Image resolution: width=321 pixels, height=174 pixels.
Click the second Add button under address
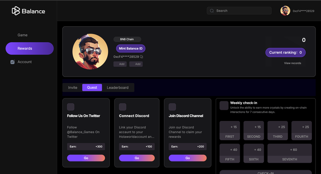click(x=136, y=64)
